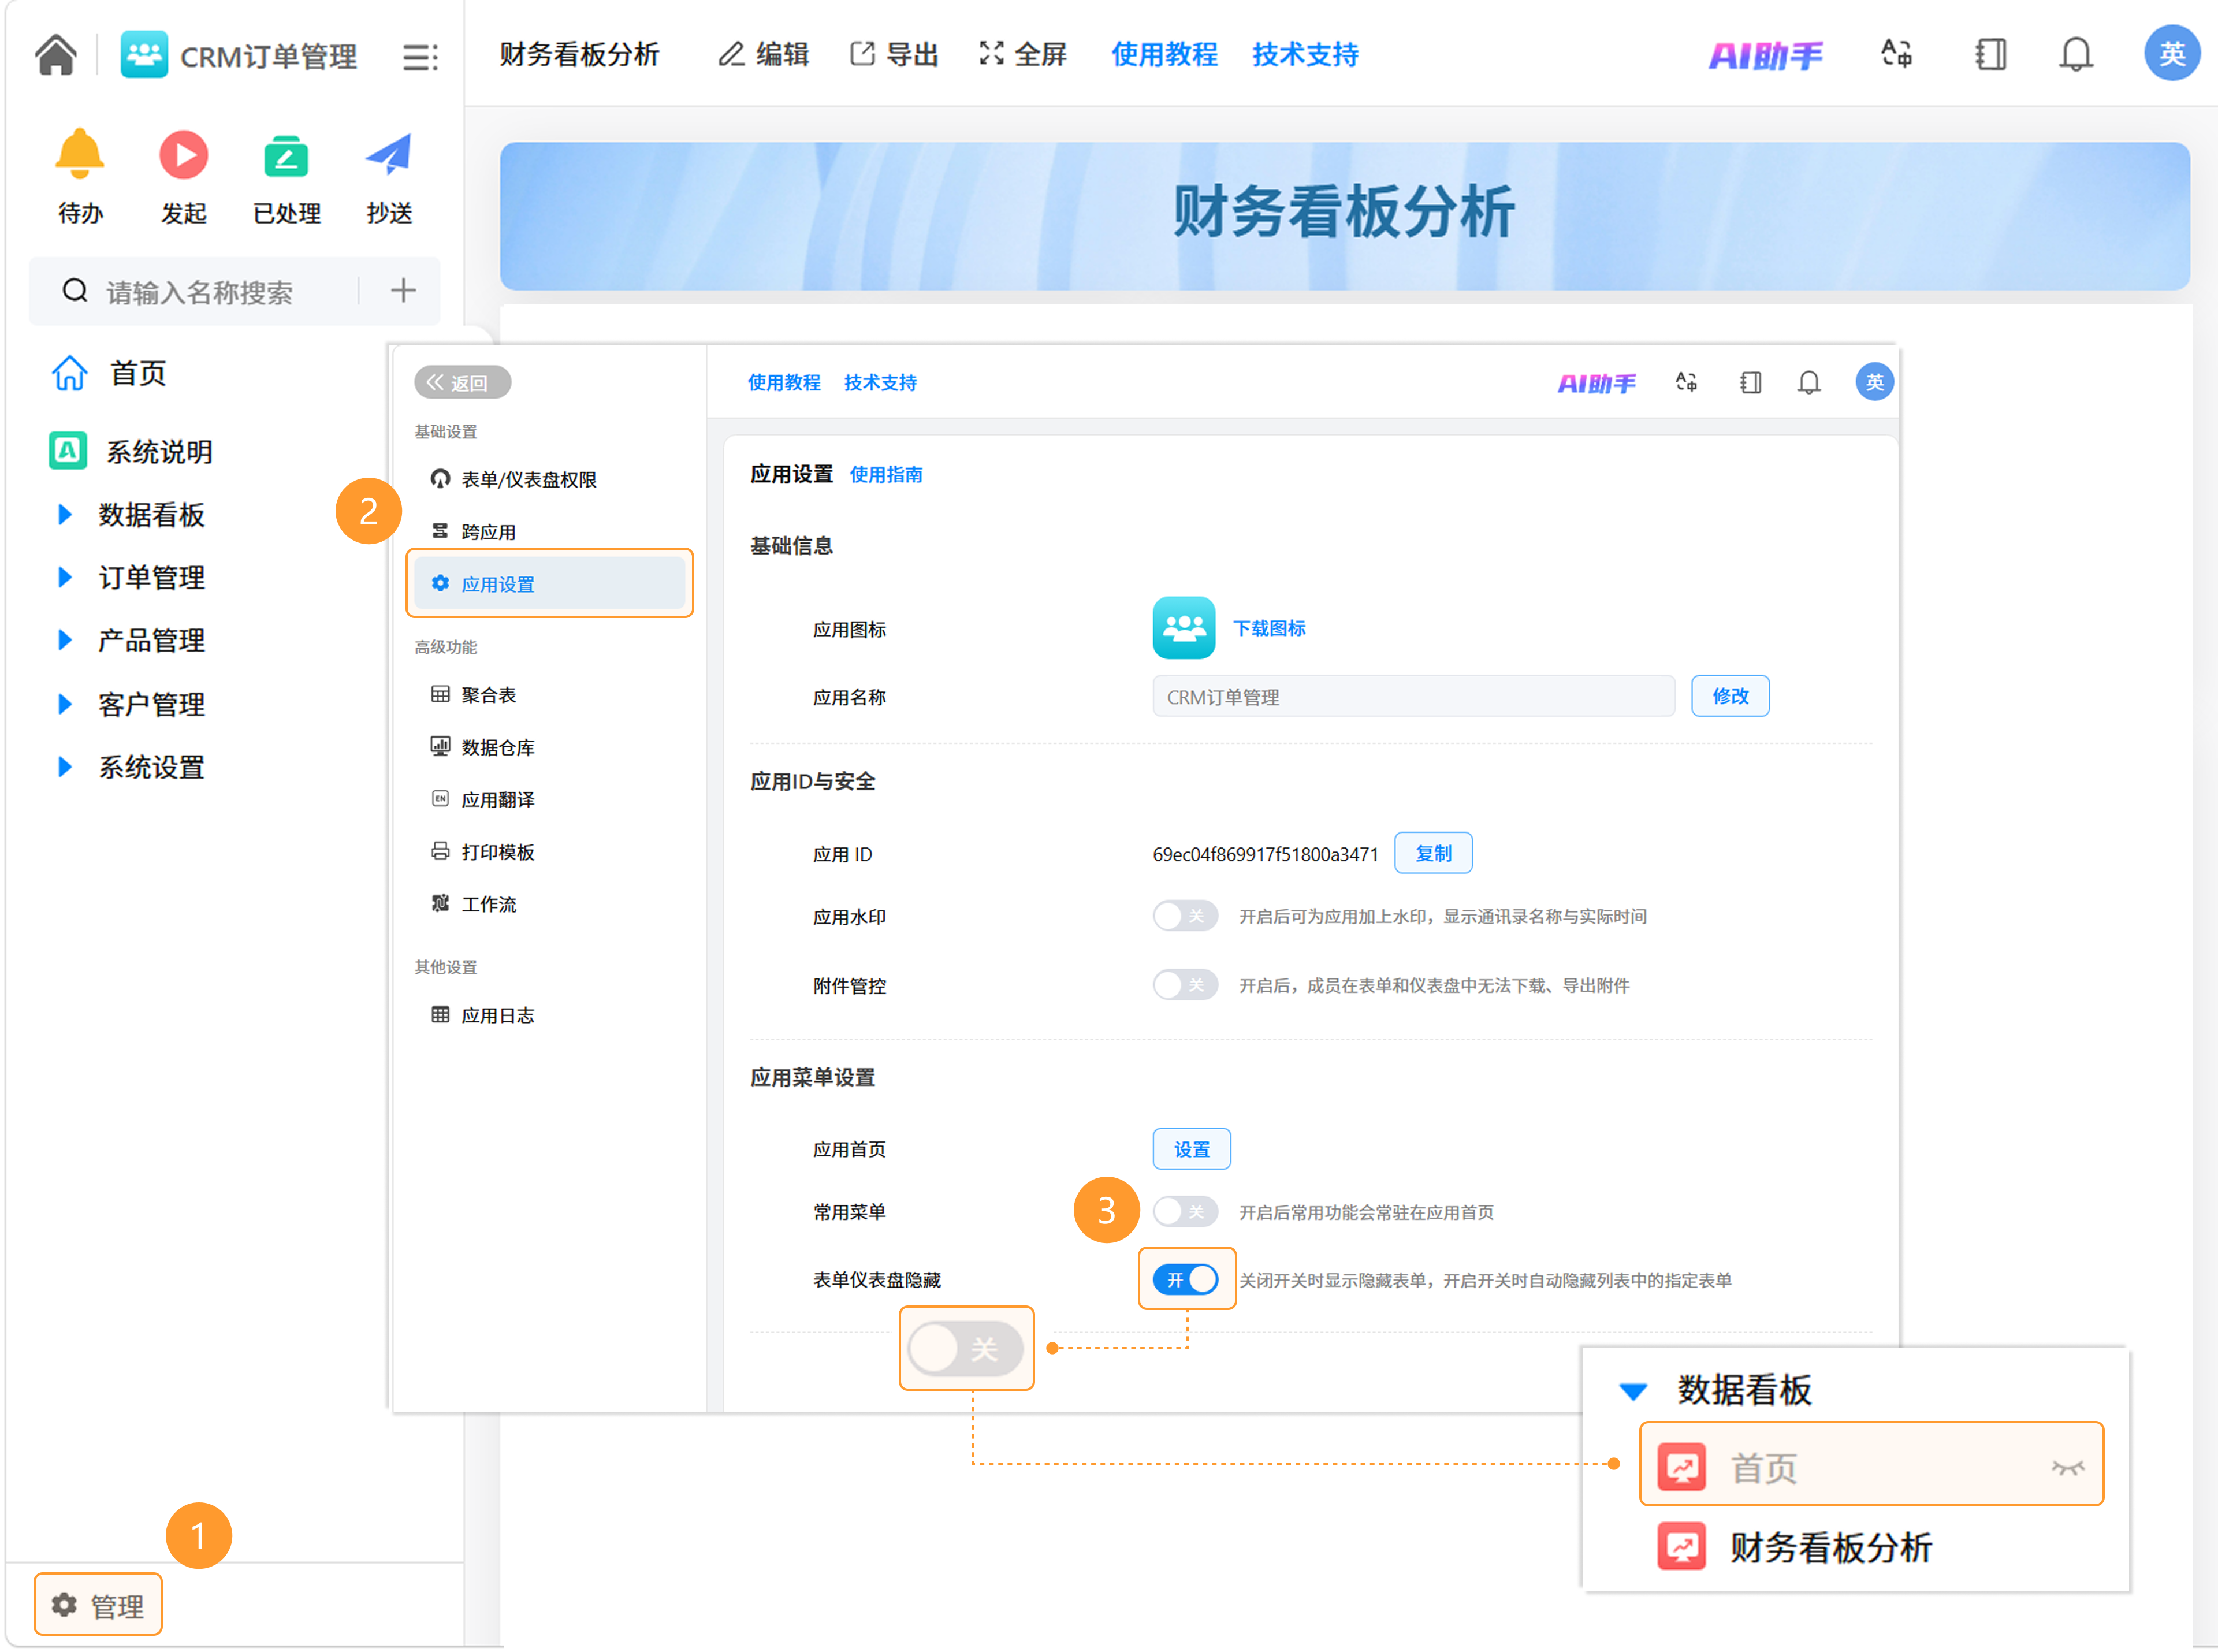Open 使用指南 link beside 应用设置
The width and height of the screenshot is (2218, 1652).
[x=886, y=474]
